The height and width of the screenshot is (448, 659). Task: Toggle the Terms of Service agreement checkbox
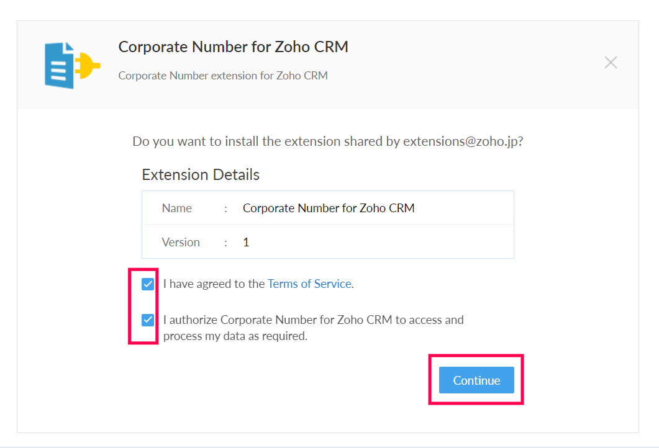click(148, 284)
